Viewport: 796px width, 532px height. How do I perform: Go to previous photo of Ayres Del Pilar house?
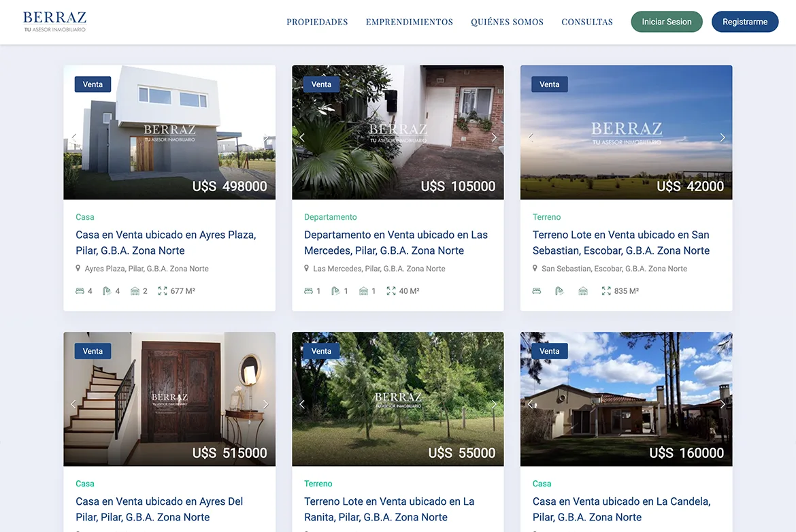coord(73,404)
